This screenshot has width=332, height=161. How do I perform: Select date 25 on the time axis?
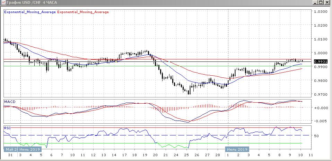186,155
